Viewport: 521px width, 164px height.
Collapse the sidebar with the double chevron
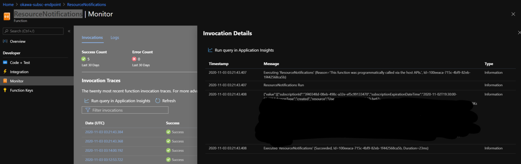coord(69,31)
